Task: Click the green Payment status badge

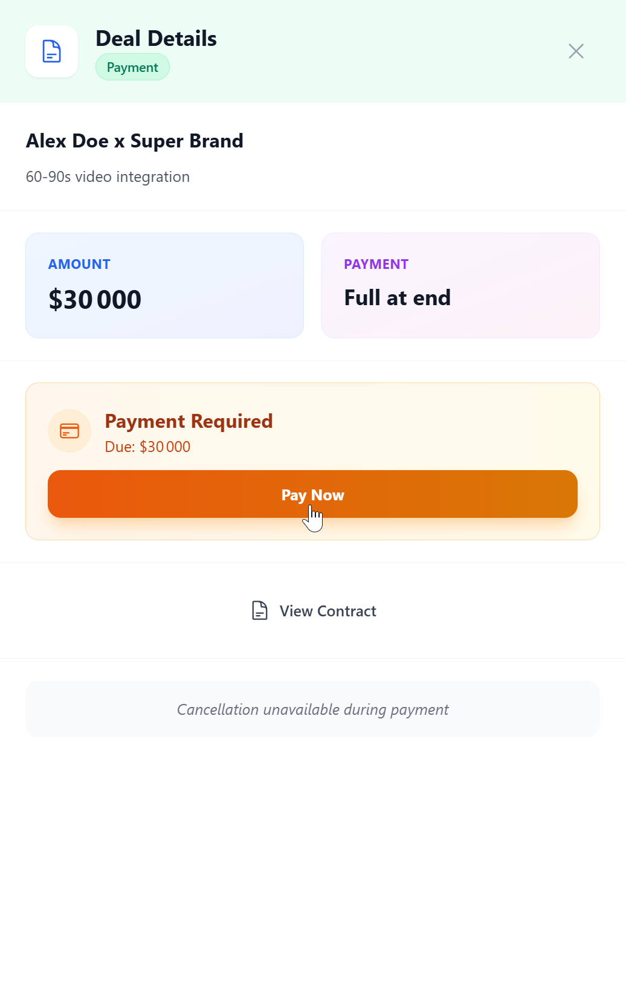Action: tap(132, 67)
